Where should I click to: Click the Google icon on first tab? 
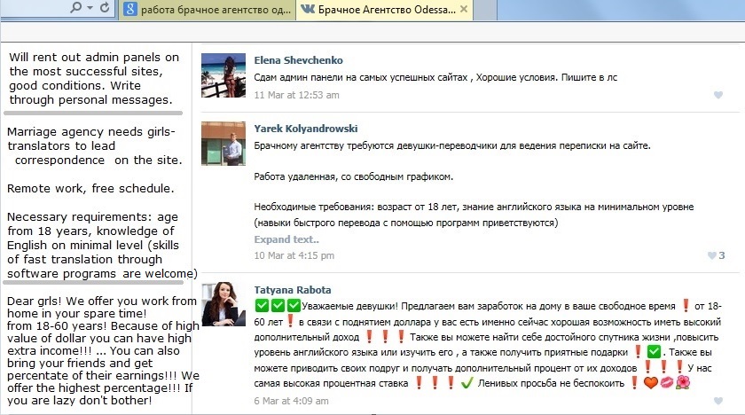(x=130, y=10)
